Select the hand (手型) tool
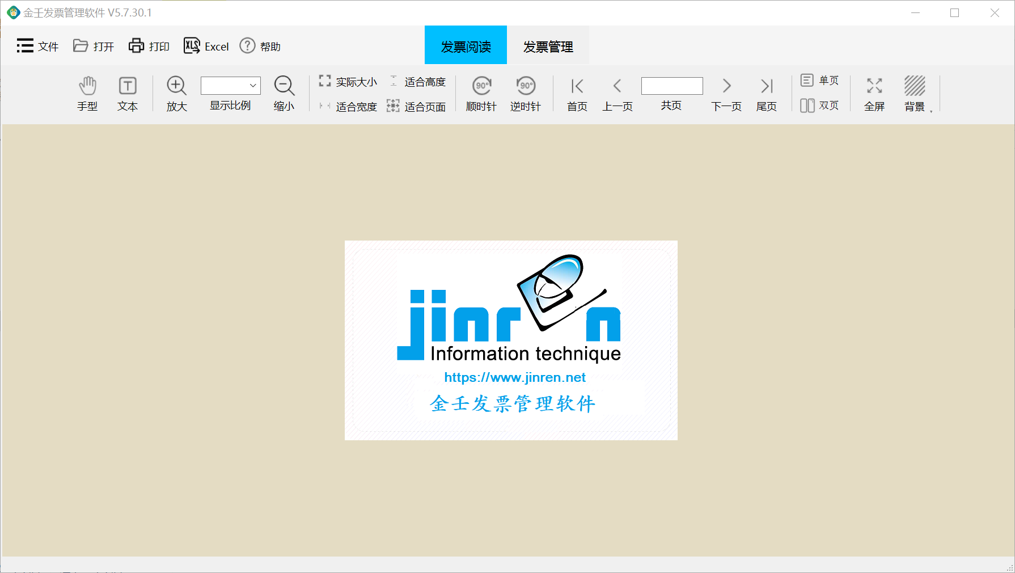Image resolution: width=1015 pixels, height=573 pixels. click(x=87, y=94)
